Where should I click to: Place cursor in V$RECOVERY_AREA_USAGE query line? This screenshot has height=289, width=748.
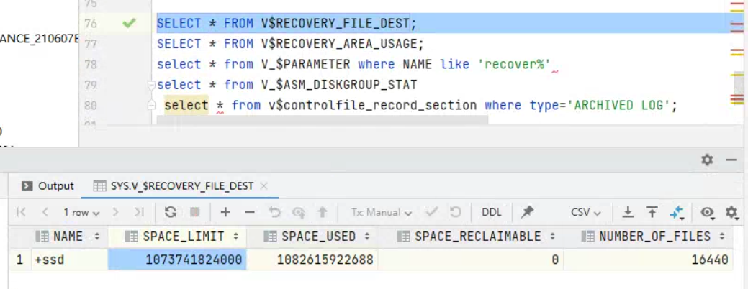(x=291, y=44)
